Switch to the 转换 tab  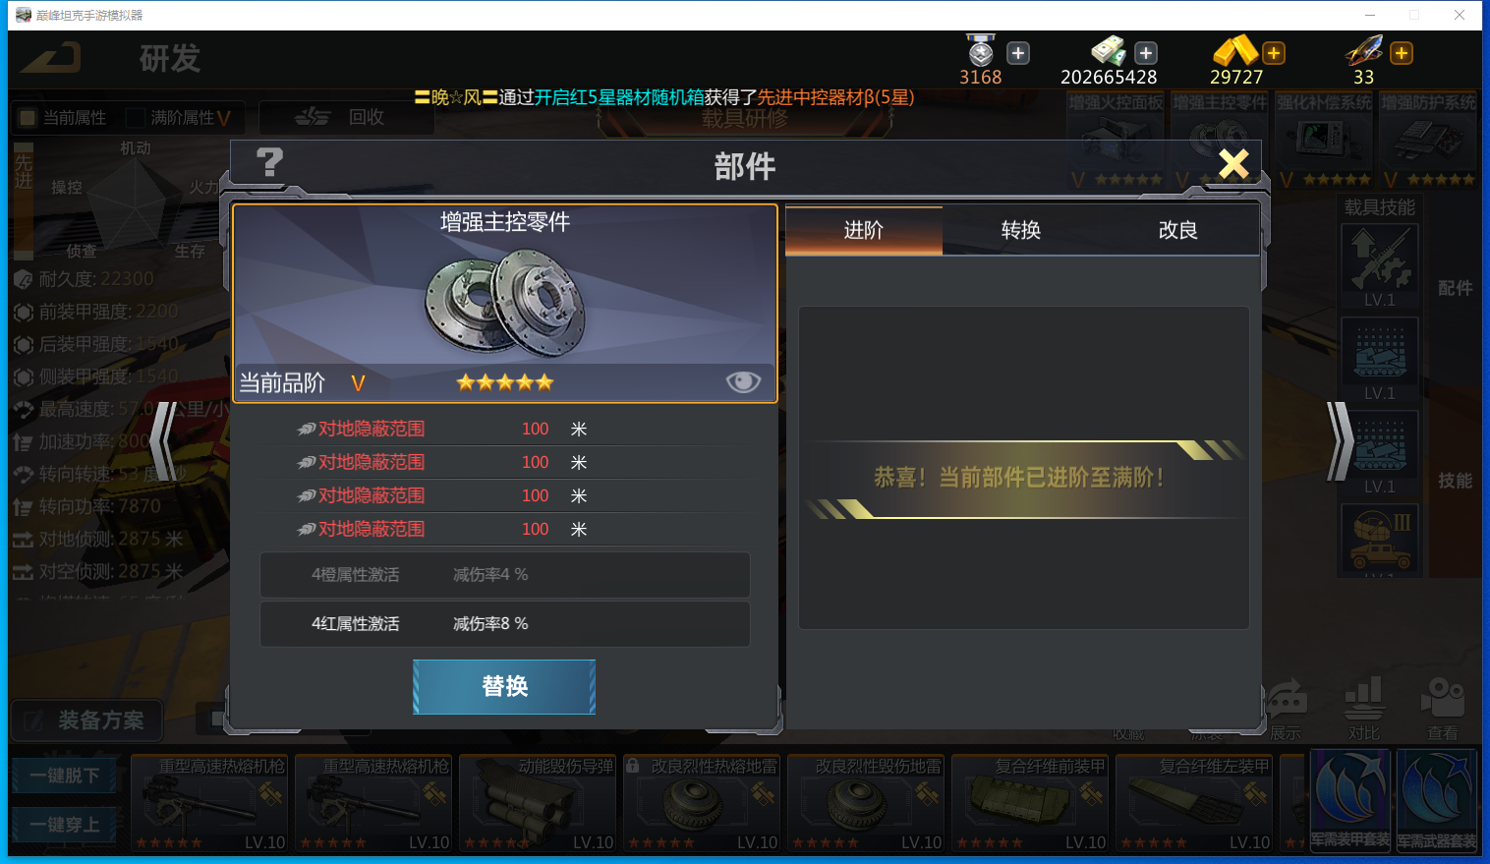point(1021,230)
